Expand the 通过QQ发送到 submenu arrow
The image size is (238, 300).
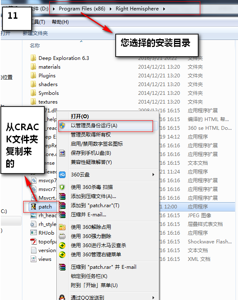coord(153,298)
